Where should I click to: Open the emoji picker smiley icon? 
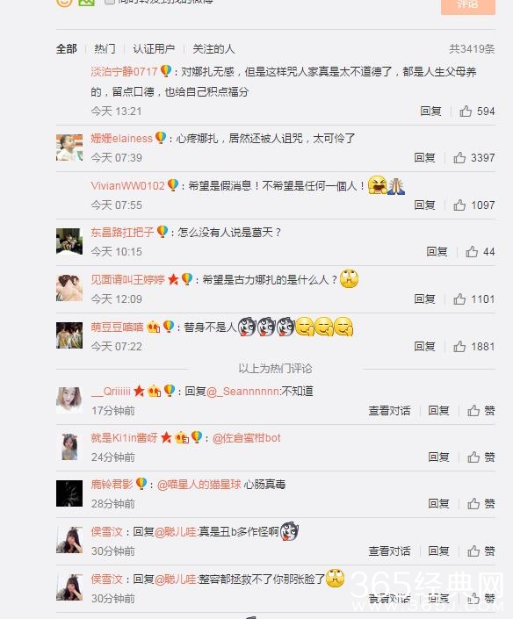[x=64, y=3]
